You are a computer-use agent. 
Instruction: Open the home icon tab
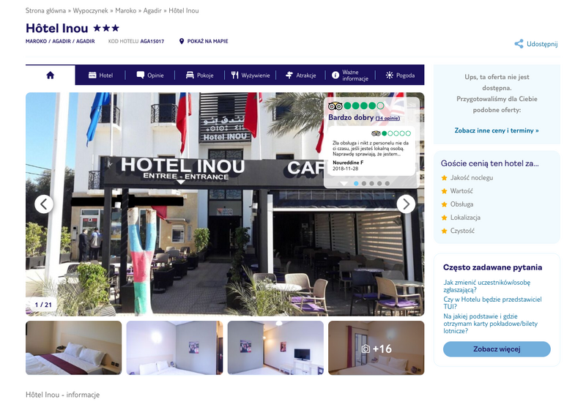point(50,75)
